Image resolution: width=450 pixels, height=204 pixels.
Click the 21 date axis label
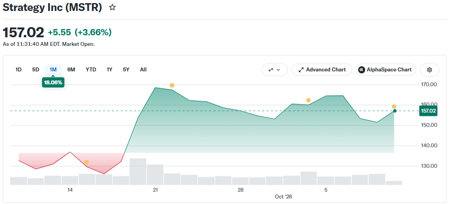[155, 190]
